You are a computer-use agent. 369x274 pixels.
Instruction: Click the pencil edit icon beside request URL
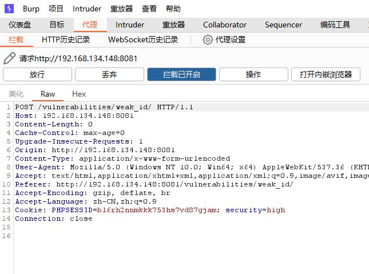(9, 58)
